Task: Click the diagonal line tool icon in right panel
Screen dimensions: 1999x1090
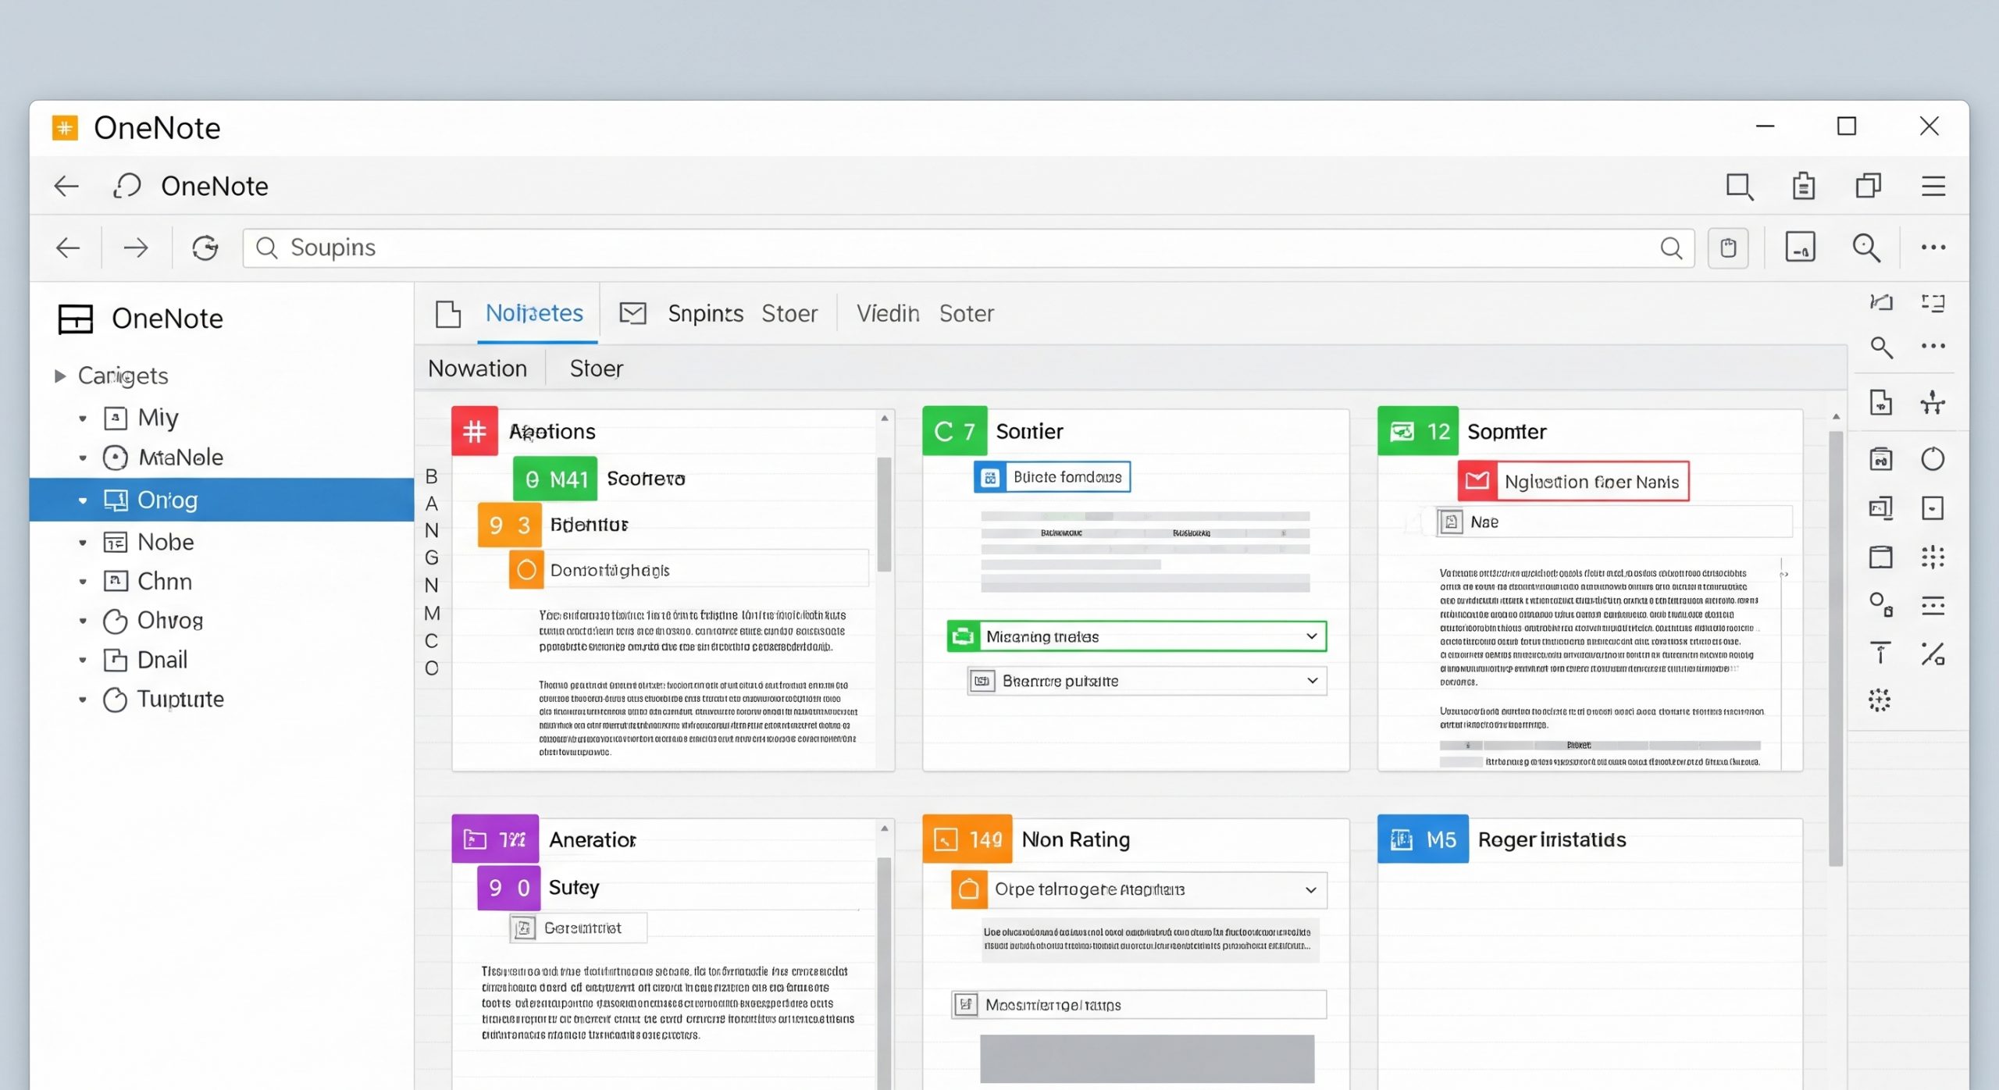Action: click(1933, 653)
